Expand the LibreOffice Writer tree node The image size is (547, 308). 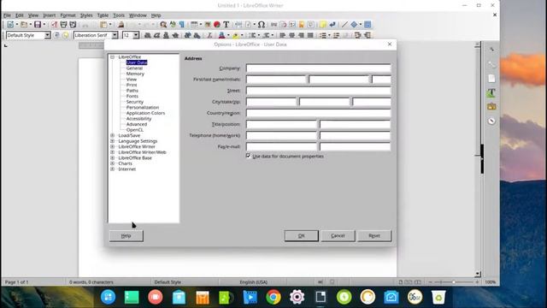pos(112,146)
